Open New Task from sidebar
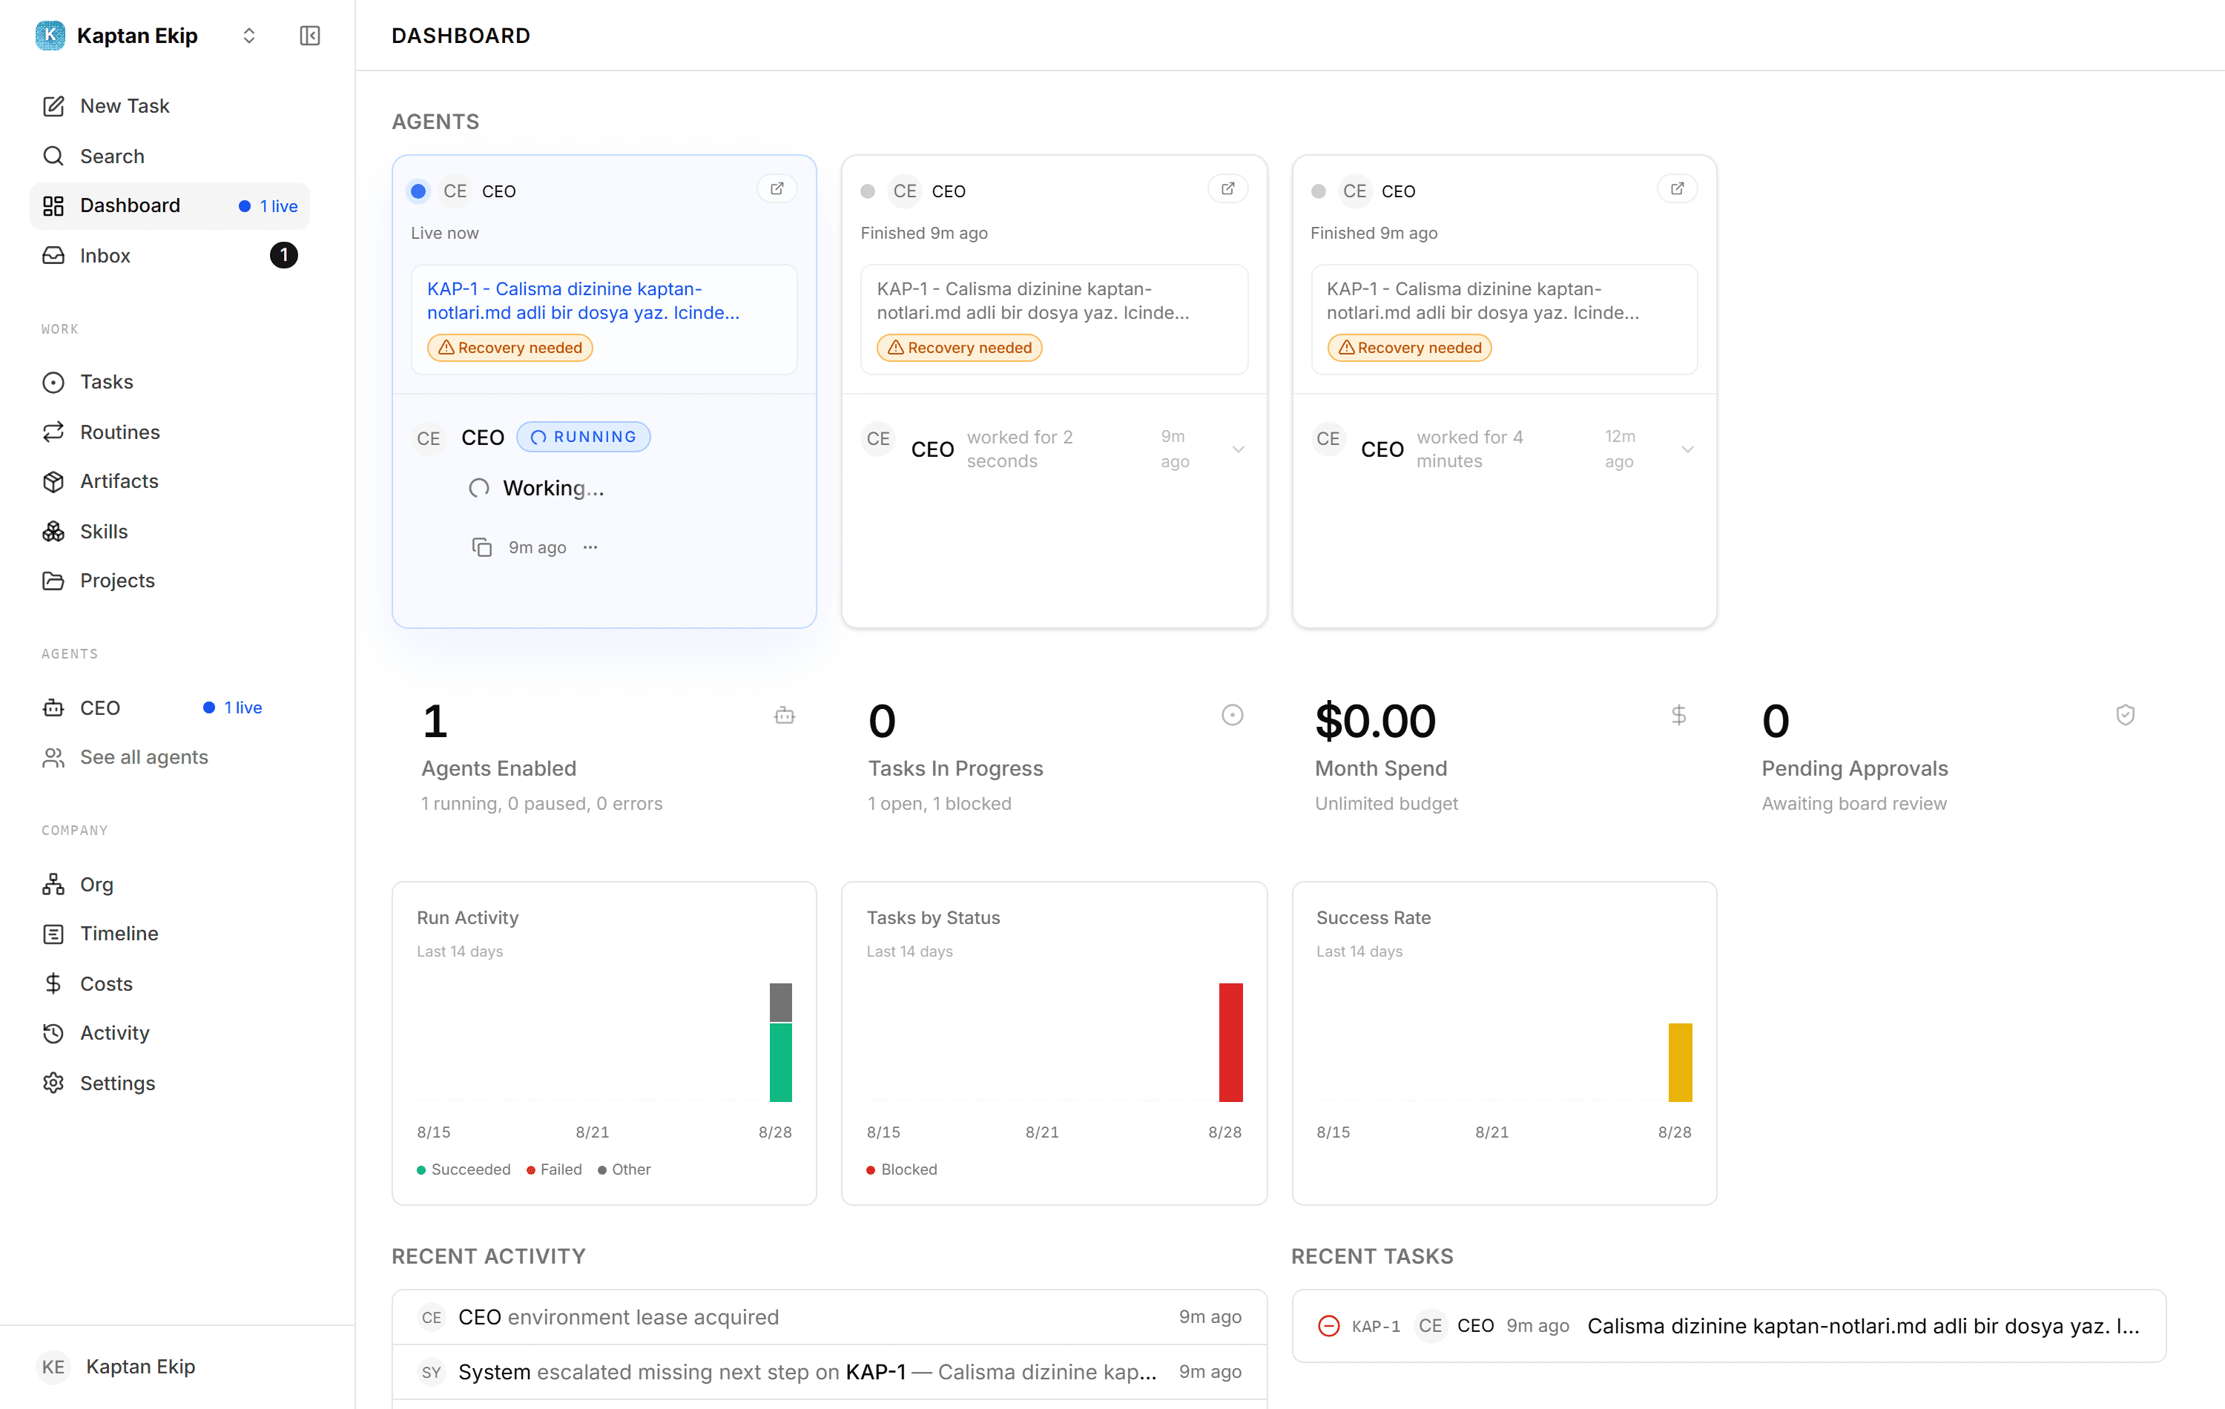 click(x=170, y=105)
